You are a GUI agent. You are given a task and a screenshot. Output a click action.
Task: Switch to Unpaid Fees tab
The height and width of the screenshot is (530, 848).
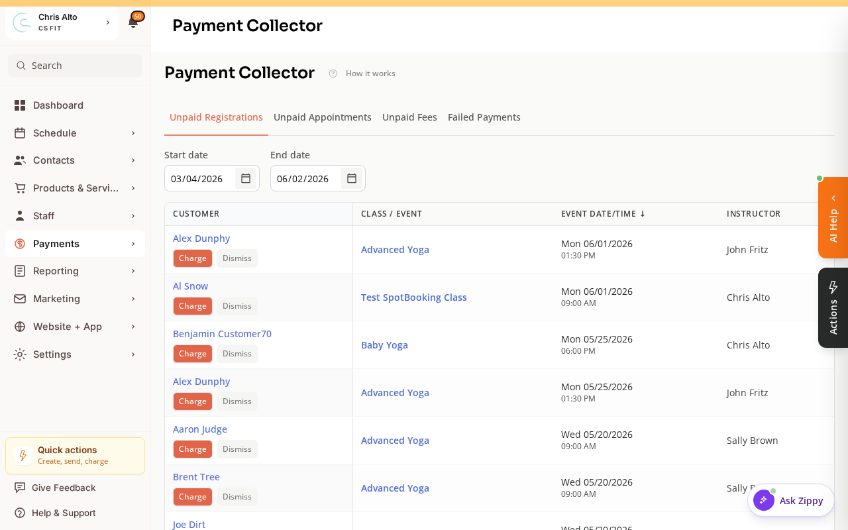point(409,117)
